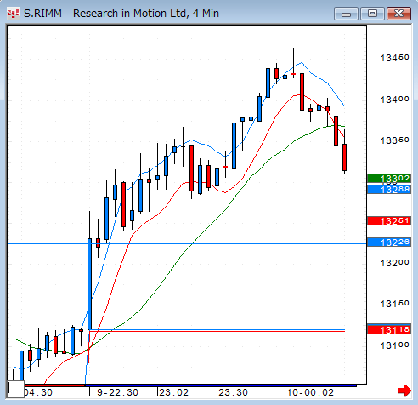The image size is (418, 405).
Task: Maximize the S.RIMM chart window
Action: point(372,14)
